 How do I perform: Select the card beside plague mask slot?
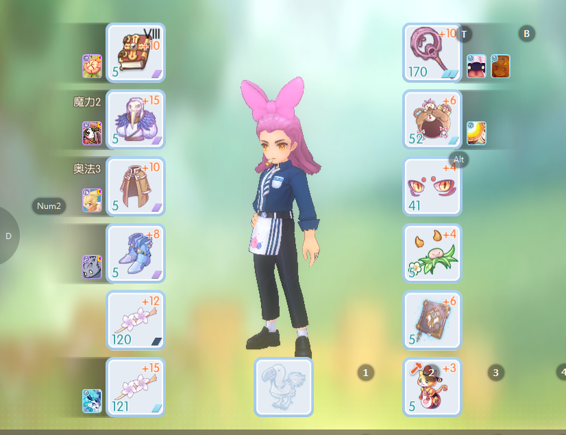coord(92,133)
